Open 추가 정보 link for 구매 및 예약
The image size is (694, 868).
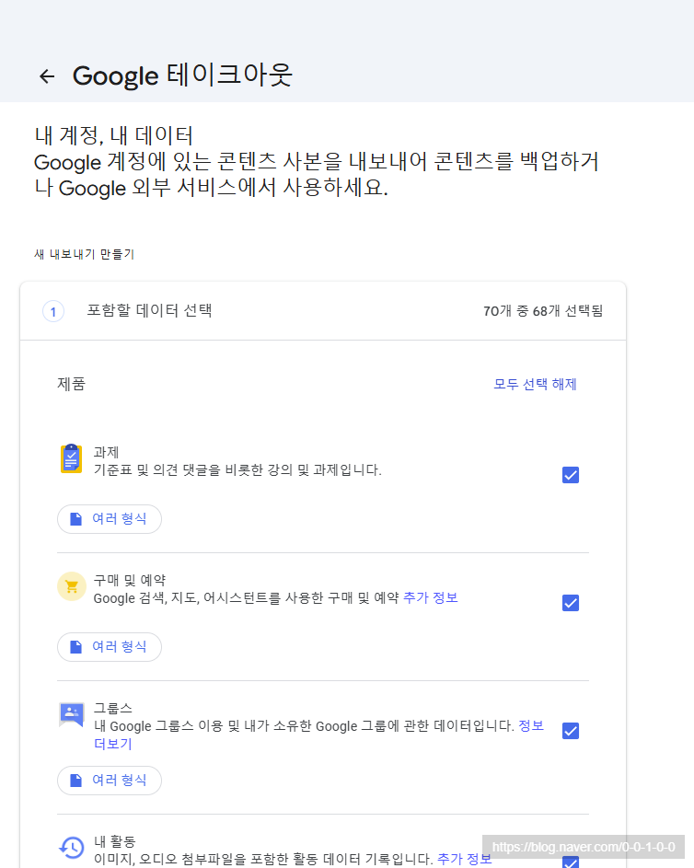(431, 598)
